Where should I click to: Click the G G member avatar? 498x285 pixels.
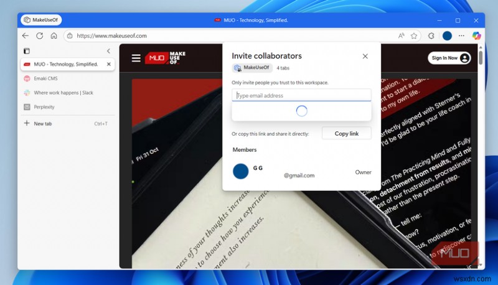click(241, 171)
